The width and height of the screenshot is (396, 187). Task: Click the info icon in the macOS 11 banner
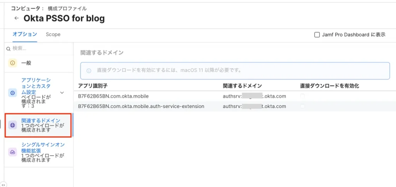pos(89,70)
